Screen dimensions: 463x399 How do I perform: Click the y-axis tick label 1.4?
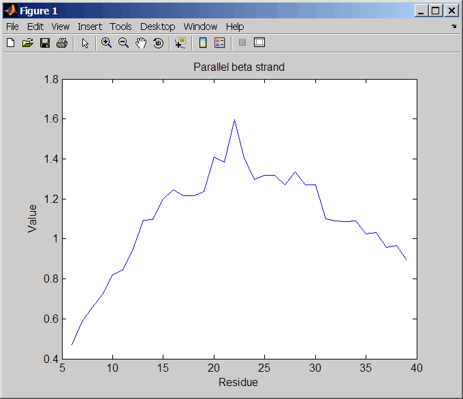click(x=51, y=159)
